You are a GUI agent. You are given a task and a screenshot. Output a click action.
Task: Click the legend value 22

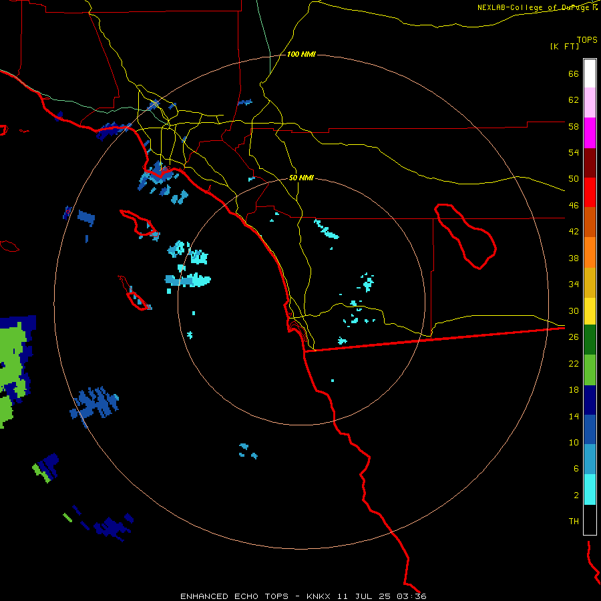[x=574, y=363]
